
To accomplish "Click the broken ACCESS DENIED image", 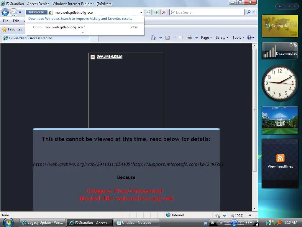I will (126, 90).
